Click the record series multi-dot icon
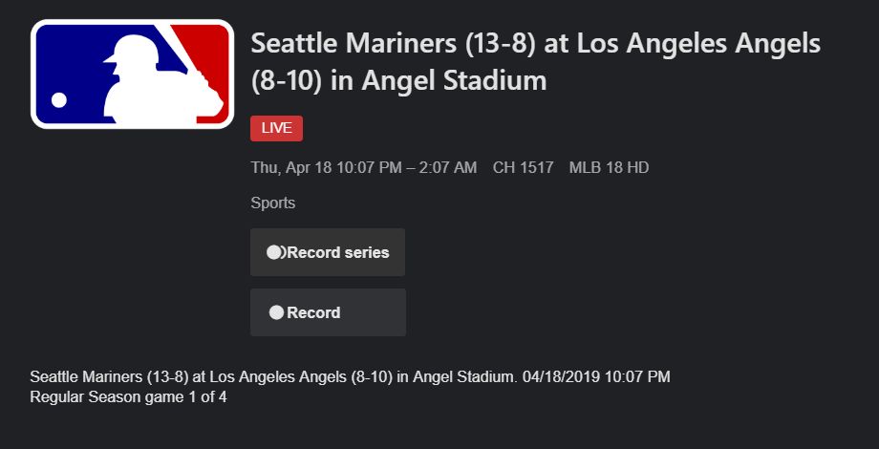The height and width of the screenshot is (449, 879). (276, 252)
